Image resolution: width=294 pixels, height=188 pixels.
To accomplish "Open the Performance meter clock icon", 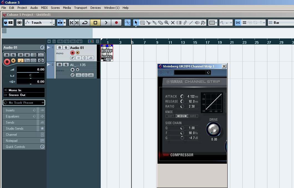I will pos(19,23).
